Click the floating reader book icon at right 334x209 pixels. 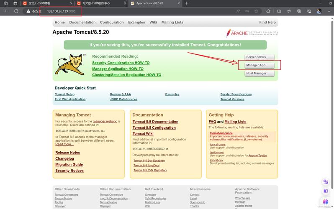point(326,191)
